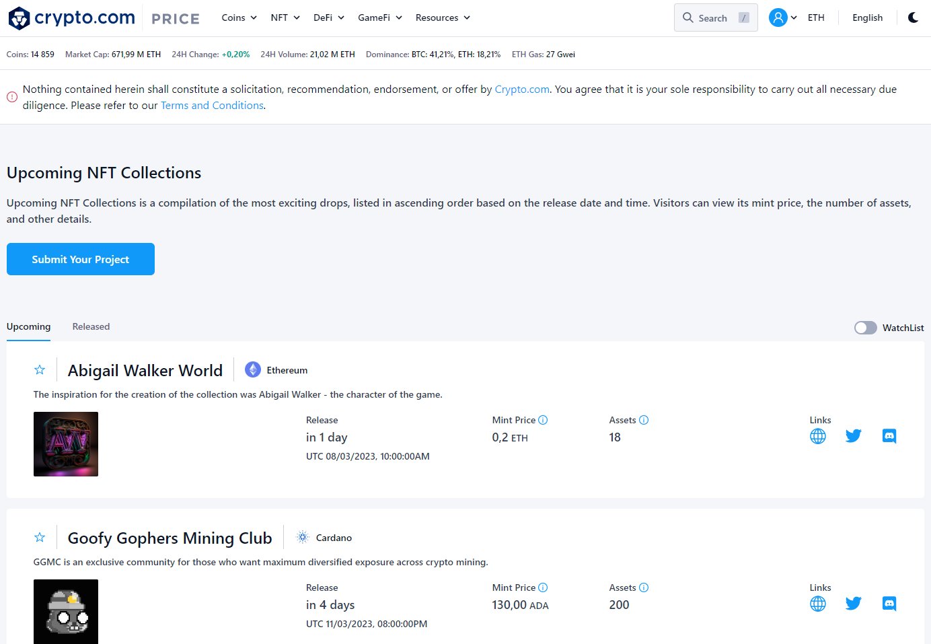Click the 24H Change +0,20% value

coord(235,55)
